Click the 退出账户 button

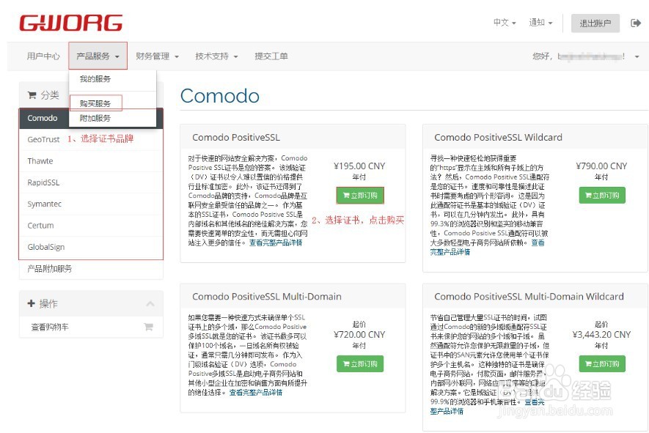tap(595, 23)
